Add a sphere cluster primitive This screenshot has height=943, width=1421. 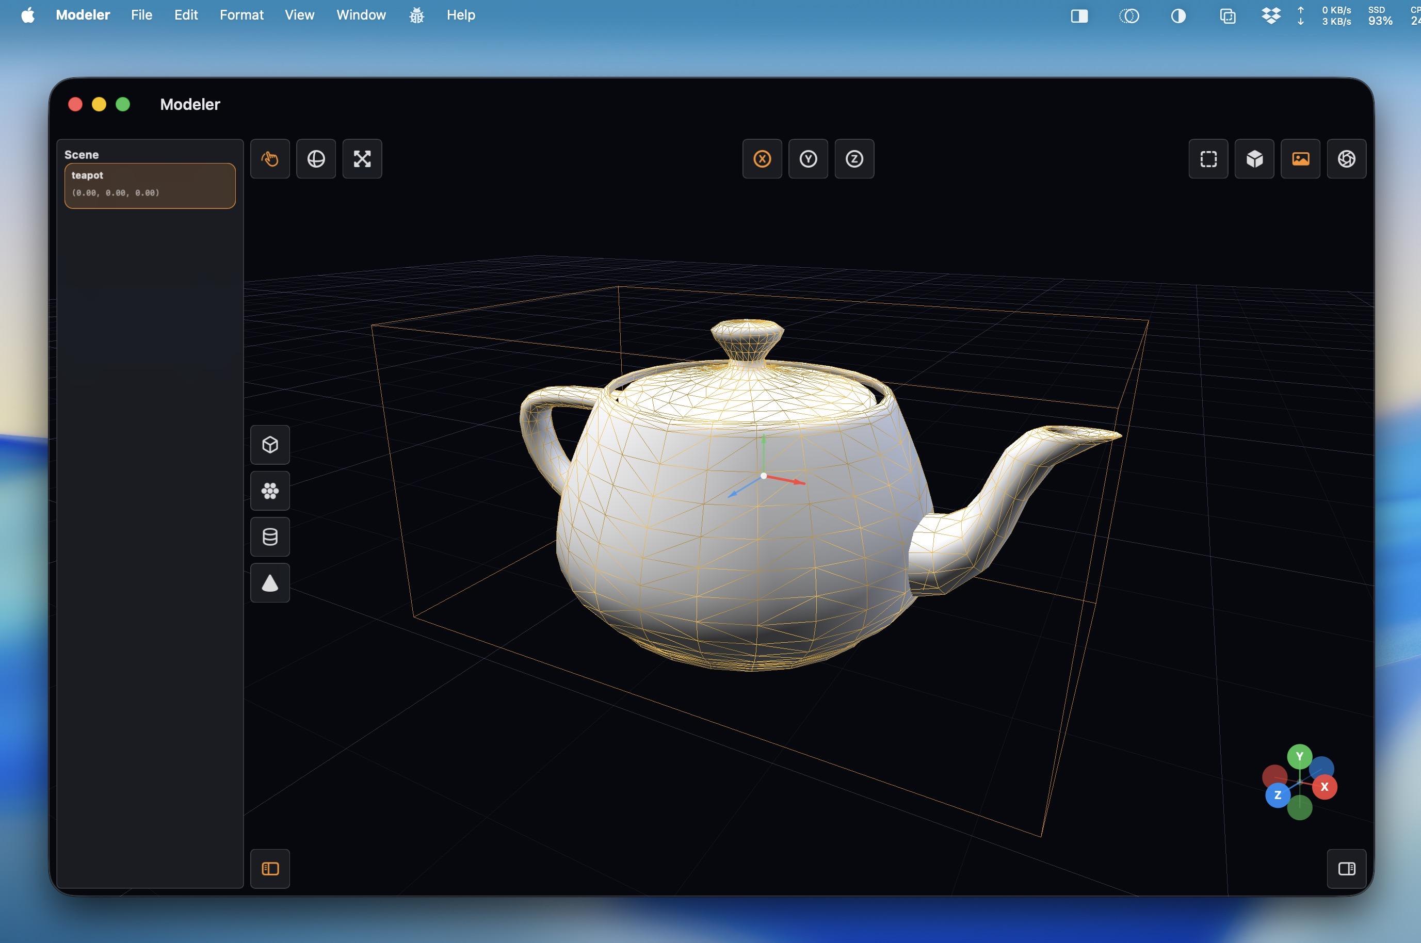click(x=270, y=491)
